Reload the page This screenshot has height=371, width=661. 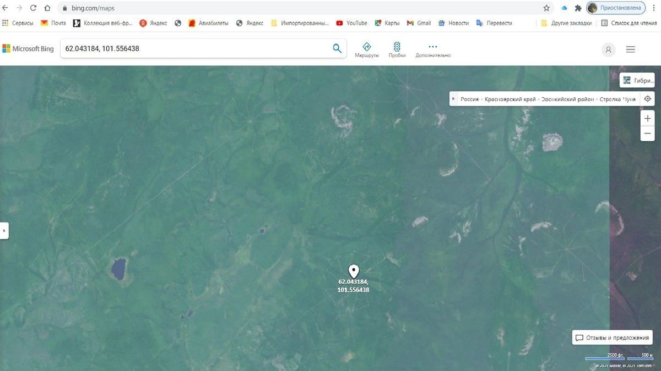pyautogui.click(x=33, y=8)
